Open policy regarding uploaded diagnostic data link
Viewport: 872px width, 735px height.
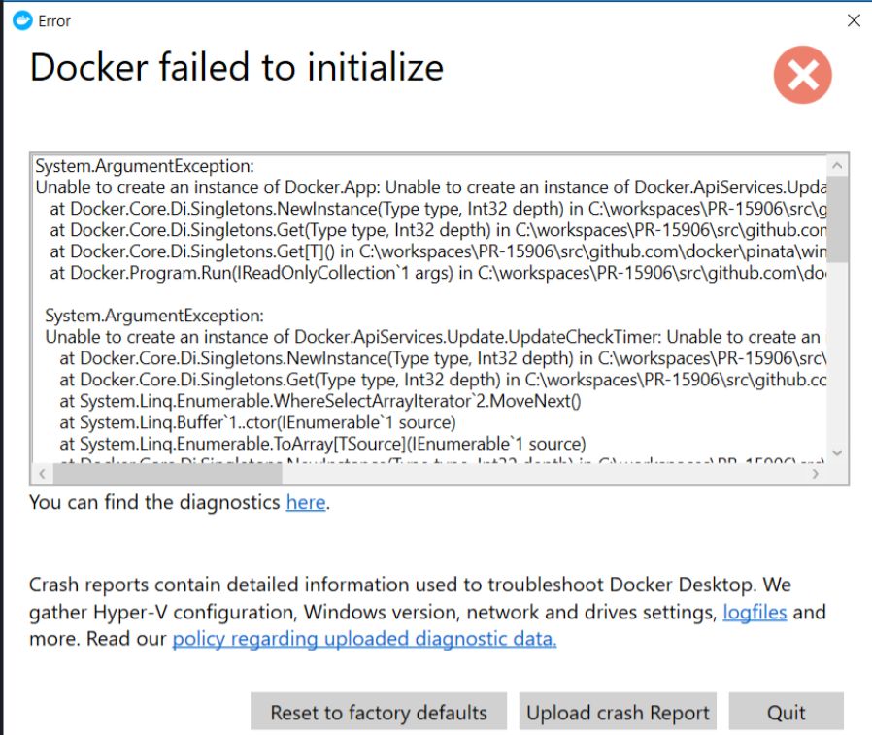(364, 639)
